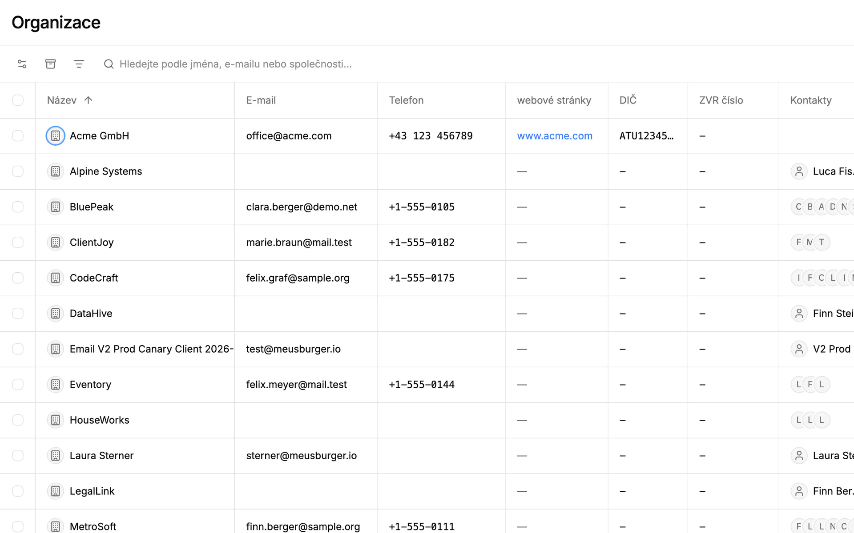The width and height of the screenshot is (854, 533).
Task: Click the Název sort arrow
Action: [88, 100]
